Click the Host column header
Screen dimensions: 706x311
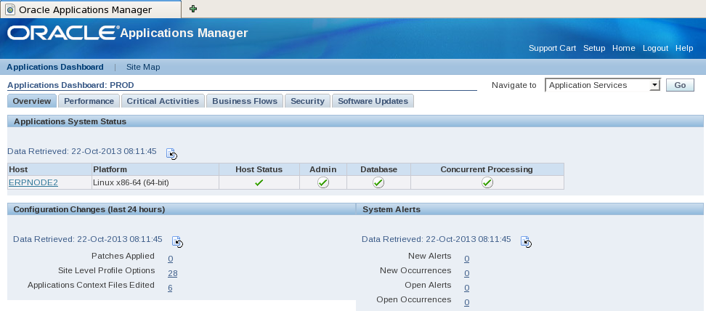49,169
